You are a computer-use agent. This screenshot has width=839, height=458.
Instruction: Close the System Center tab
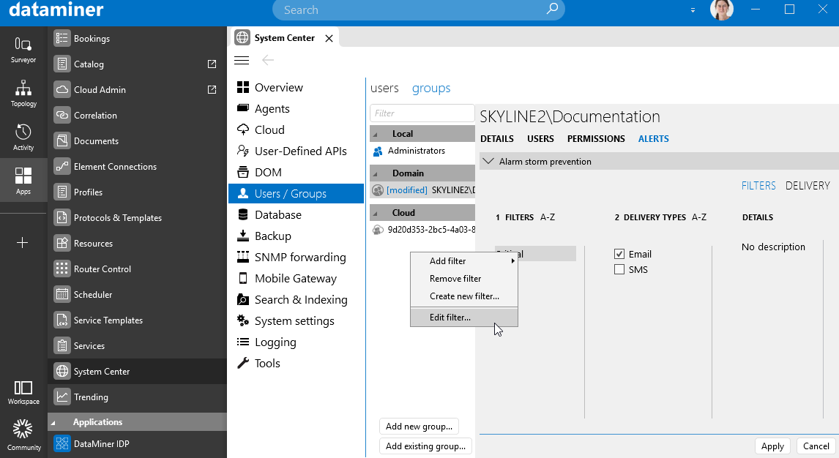click(329, 38)
